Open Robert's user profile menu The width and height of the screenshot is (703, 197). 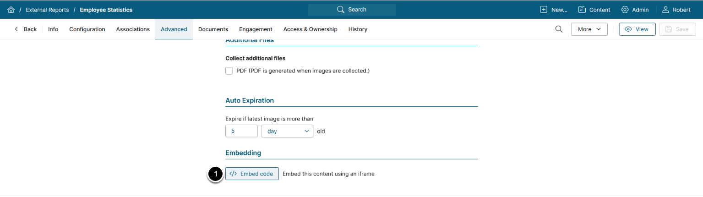676,10
